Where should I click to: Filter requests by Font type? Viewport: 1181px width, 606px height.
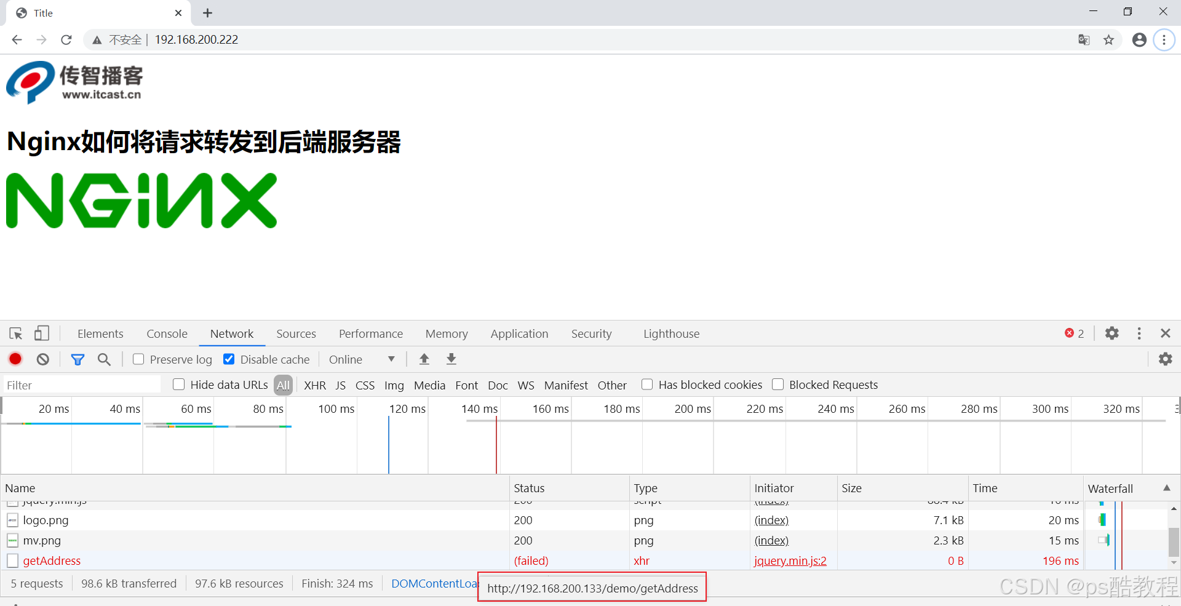[x=467, y=385]
